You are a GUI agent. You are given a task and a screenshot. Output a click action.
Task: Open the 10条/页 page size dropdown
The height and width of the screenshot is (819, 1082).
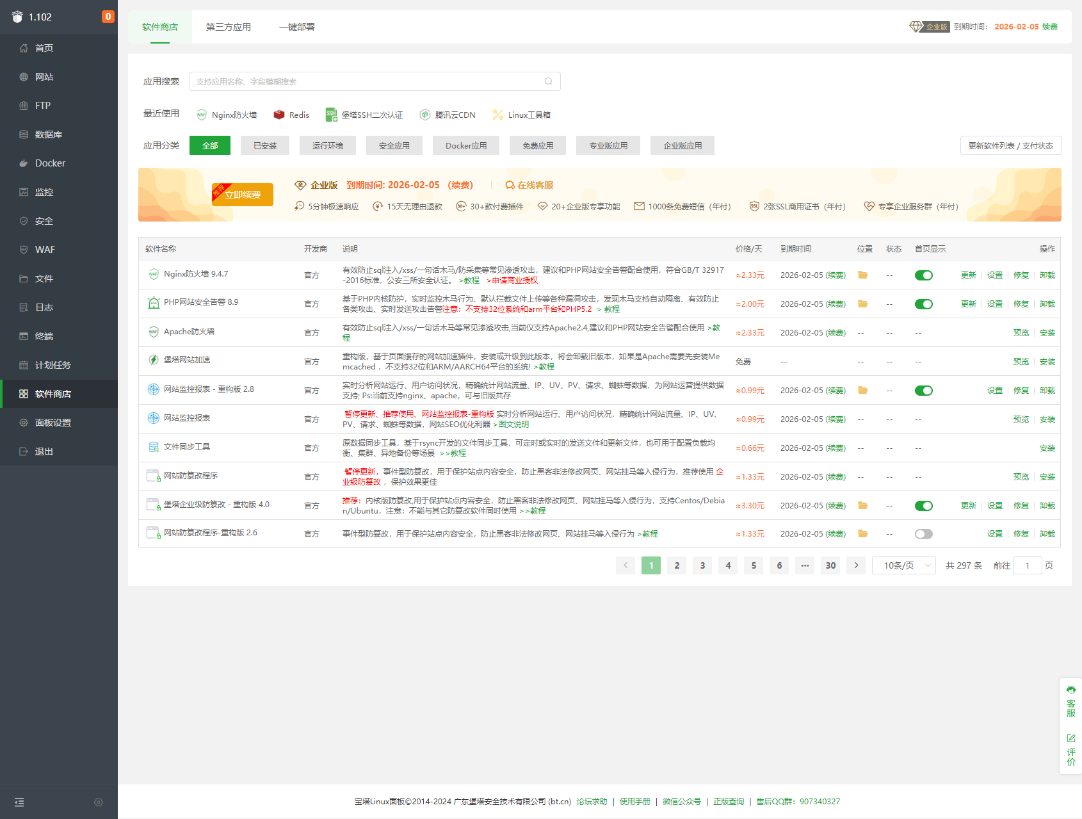[904, 565]
